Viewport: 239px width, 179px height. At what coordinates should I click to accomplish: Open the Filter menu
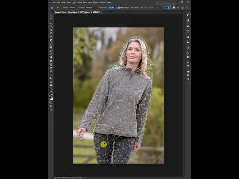85,3
